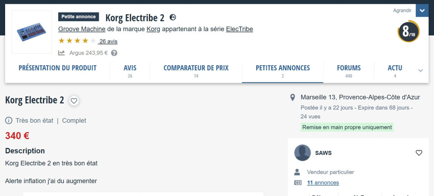Click the Argus help question mark icon
The width and height of the screenshot is (434, 196).
tap(114, 53)
